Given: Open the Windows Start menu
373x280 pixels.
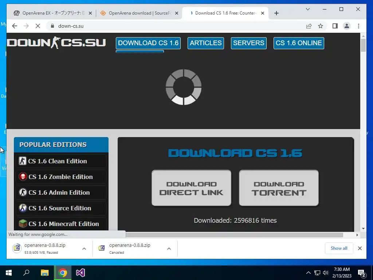Looking at the screenshot, I should tap(9, 273).
